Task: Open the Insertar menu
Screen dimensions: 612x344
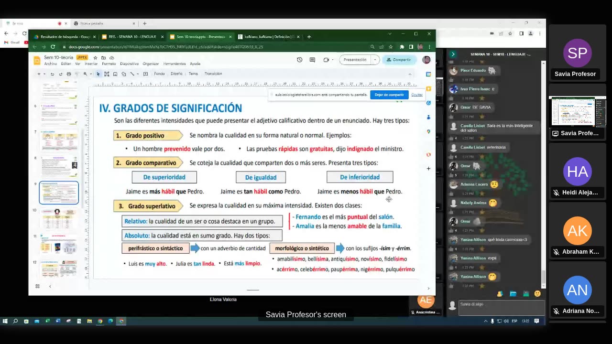Action: pos(91,64)
